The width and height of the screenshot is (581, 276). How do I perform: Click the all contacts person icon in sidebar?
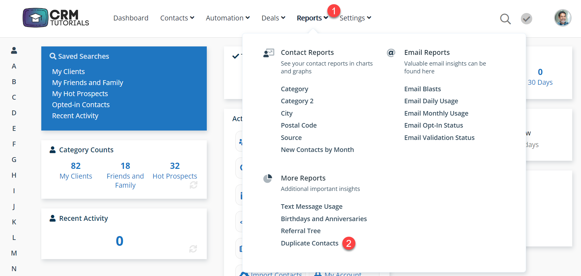[14, 50]
